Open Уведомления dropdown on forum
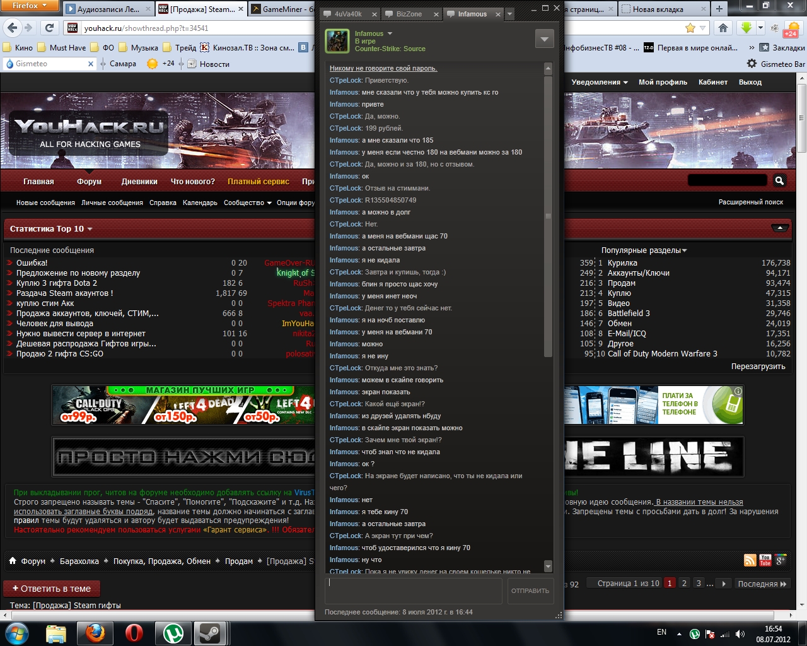This screenshot has height=646, width=807. click(600, 82)
